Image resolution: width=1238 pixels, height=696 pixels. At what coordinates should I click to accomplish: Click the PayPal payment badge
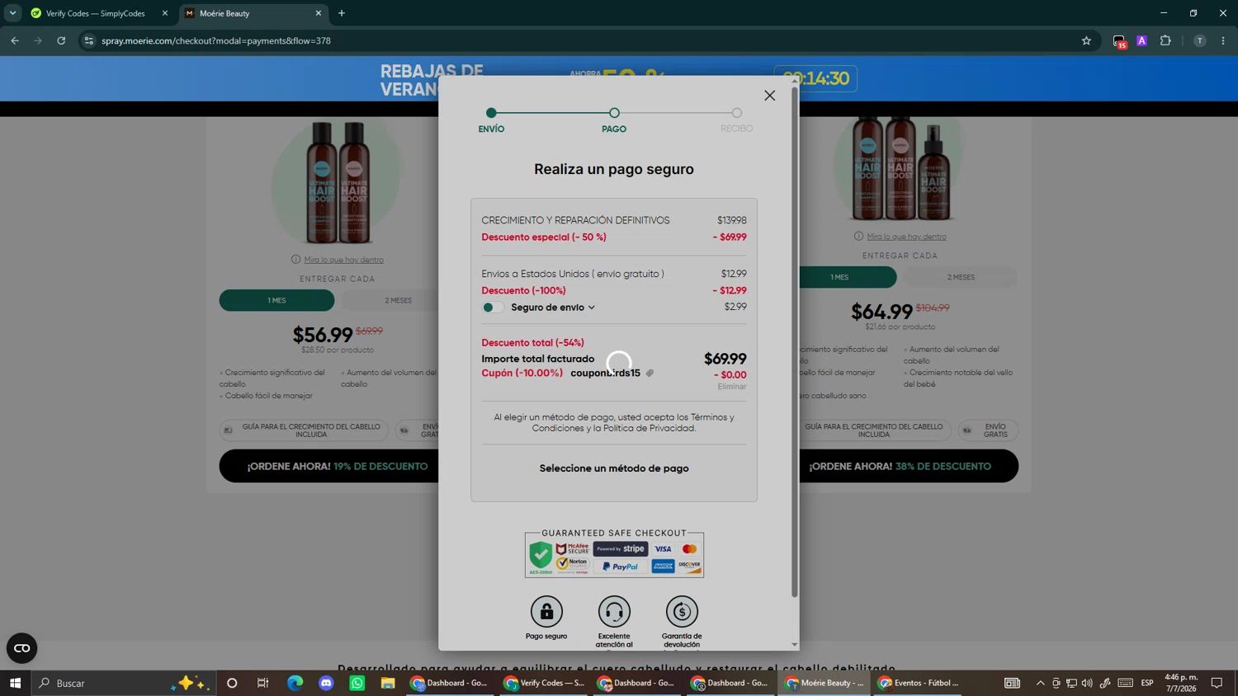[x=621, y=567]
